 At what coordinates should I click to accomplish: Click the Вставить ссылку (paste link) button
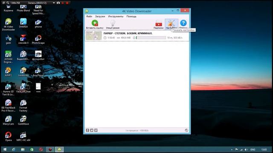(x=95, y=25)
